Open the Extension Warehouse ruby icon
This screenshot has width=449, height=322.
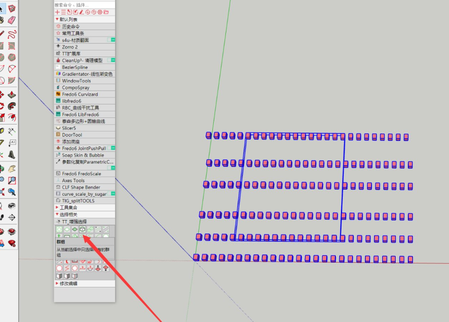point(12,232)
